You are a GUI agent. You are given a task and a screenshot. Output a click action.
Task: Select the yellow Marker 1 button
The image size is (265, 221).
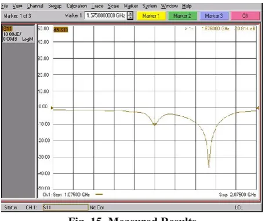click(151, 16)
